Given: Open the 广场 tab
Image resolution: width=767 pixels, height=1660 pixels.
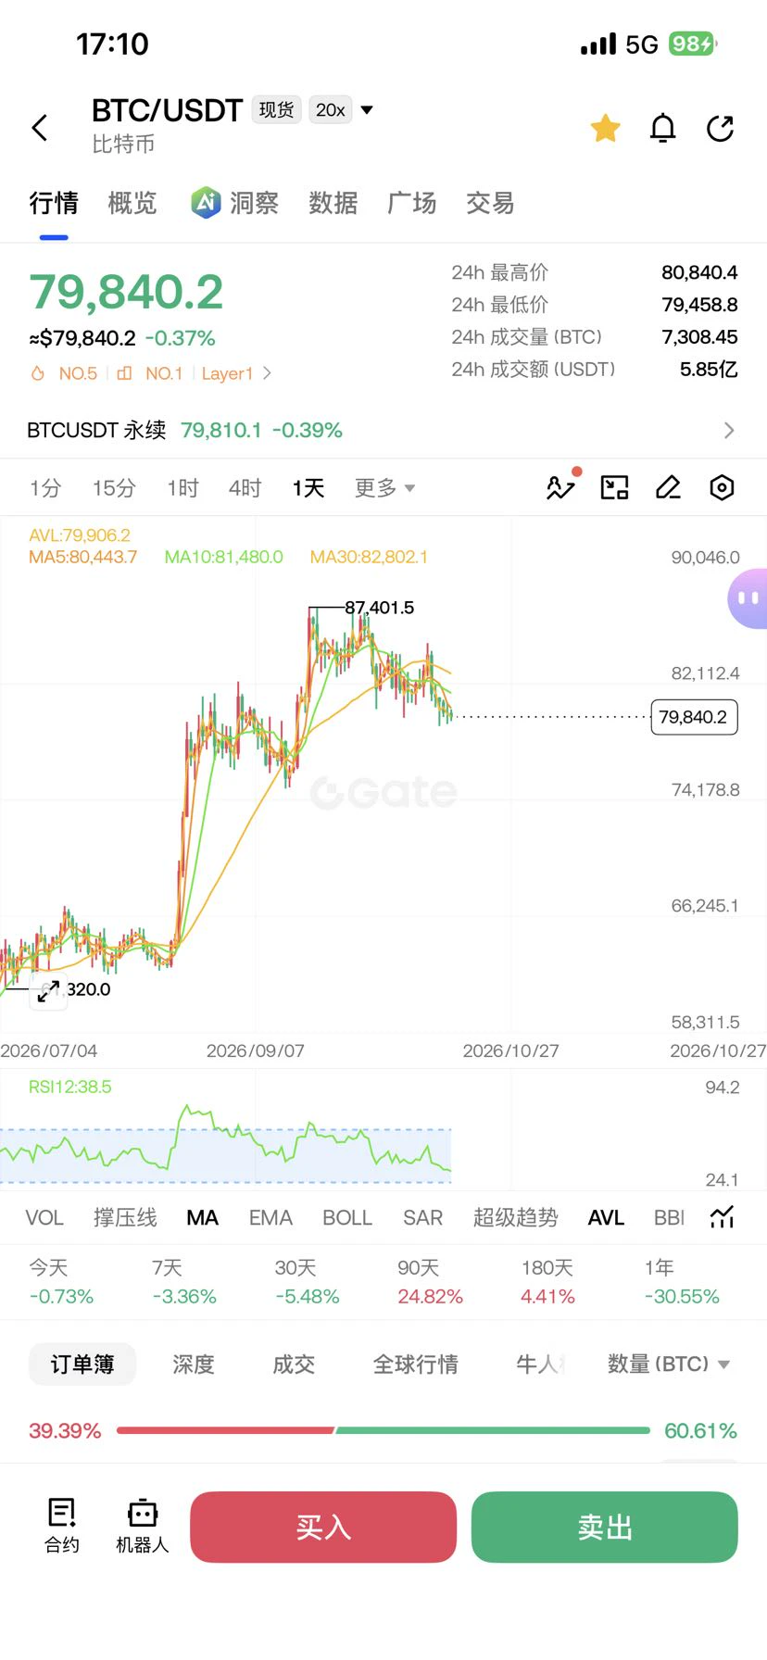Looking at the screenshot, I should (x=411, y=203).
